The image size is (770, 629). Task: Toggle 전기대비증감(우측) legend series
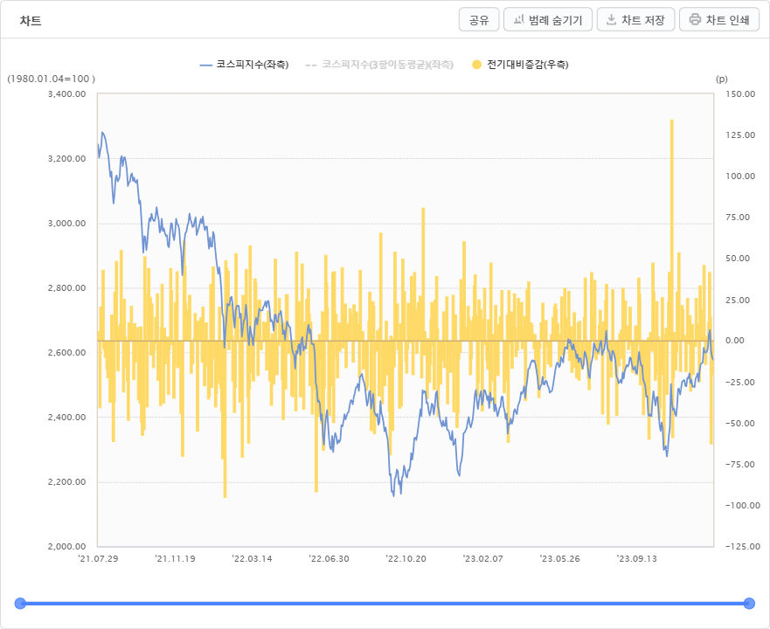520,65
